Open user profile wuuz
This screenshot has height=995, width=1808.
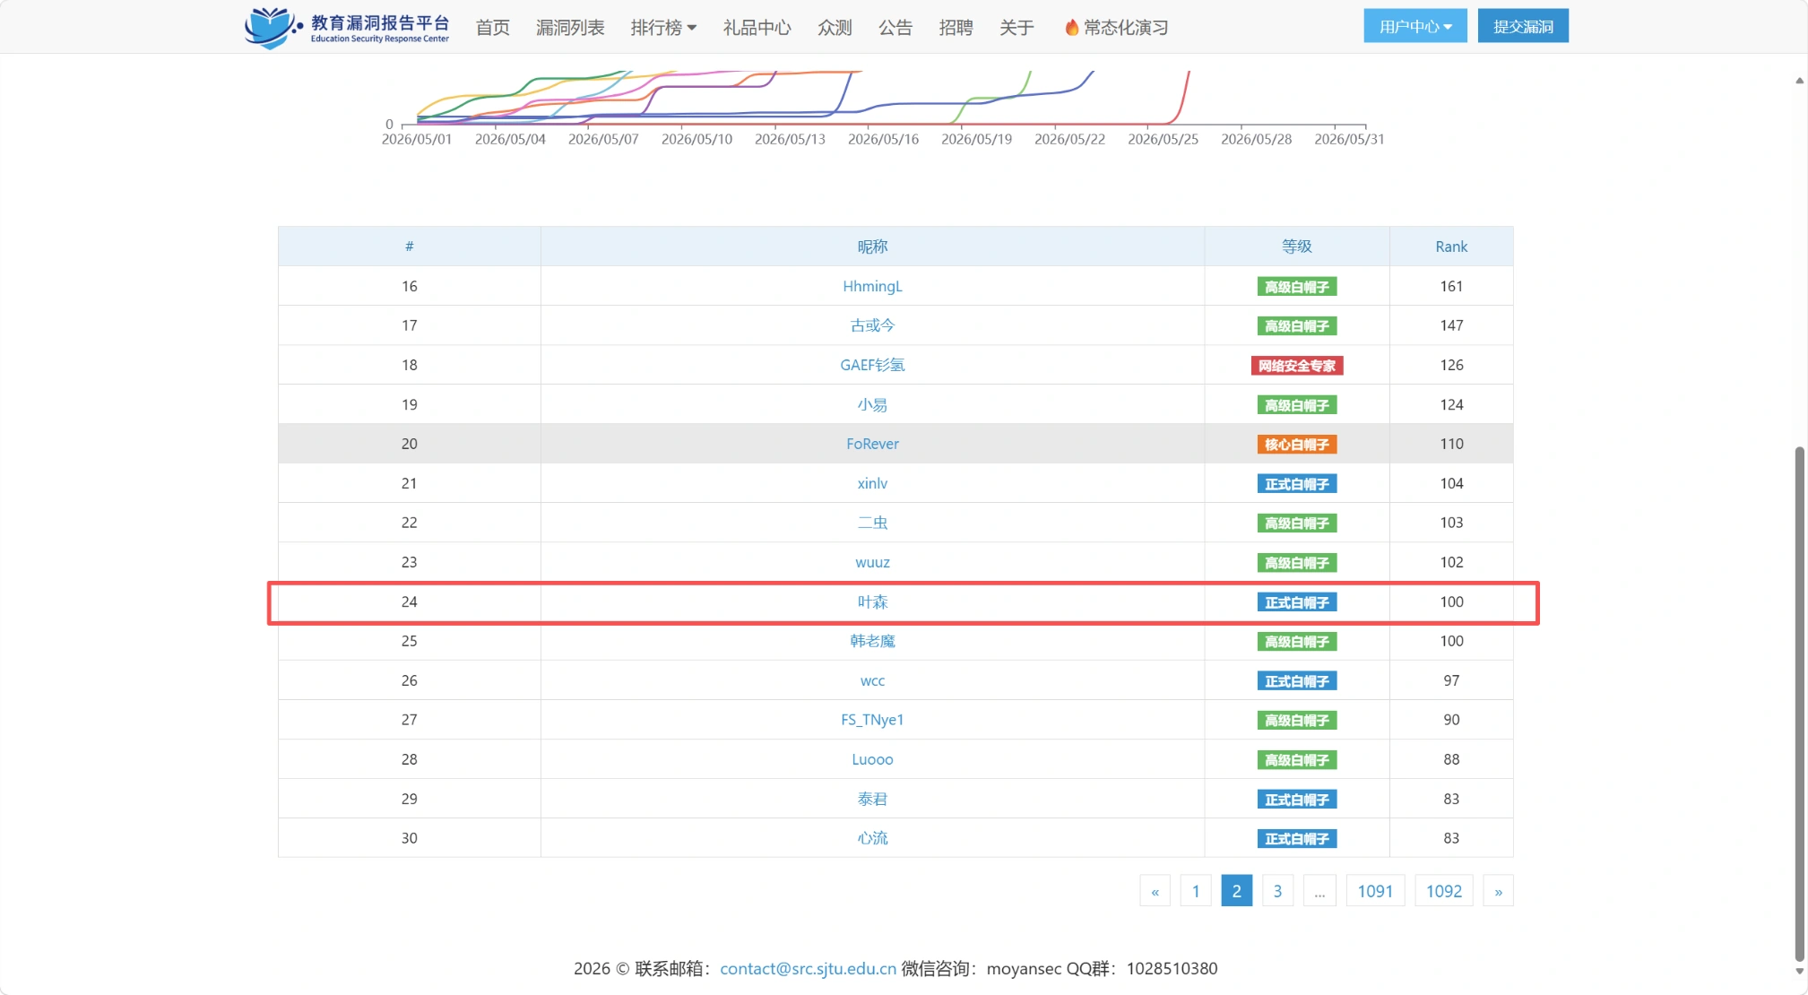(872, 562)
